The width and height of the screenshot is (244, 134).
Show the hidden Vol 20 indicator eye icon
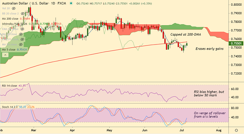click(14, 8)
